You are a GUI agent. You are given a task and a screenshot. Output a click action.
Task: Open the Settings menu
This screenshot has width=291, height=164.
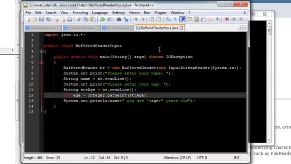118,13
